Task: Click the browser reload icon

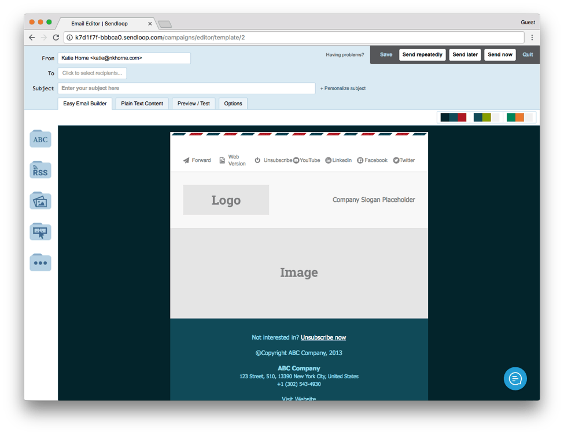Action: (x=56, y=38)
